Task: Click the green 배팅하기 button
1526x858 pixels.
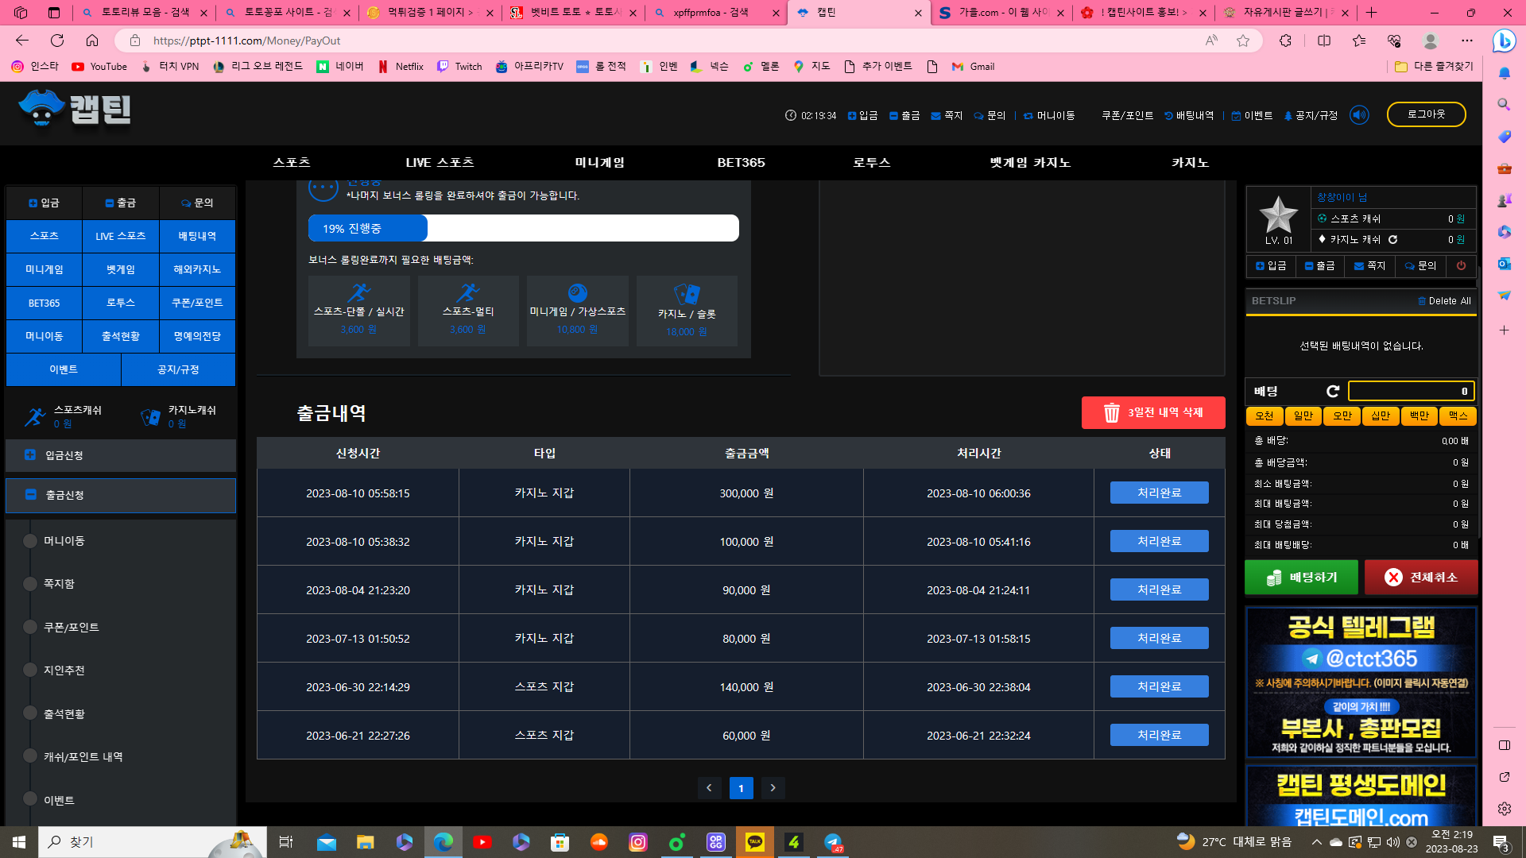Action: tap(1302, 578)
